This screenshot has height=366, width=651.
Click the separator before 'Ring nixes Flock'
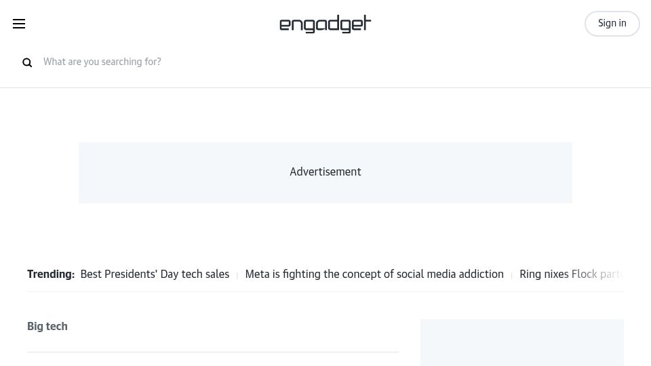[x=511, y=276]
